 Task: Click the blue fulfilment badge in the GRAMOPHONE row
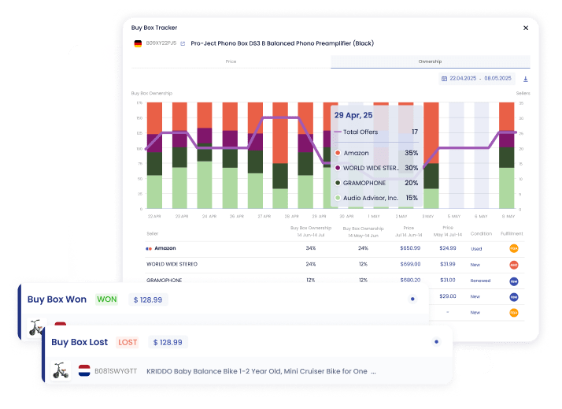513,281
